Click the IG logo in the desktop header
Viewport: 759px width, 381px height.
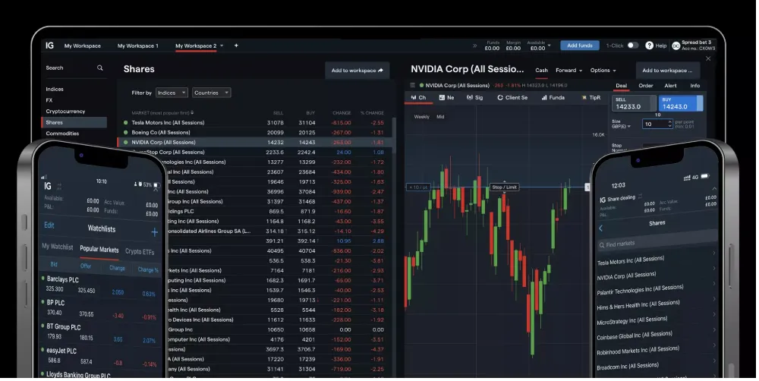49,46
